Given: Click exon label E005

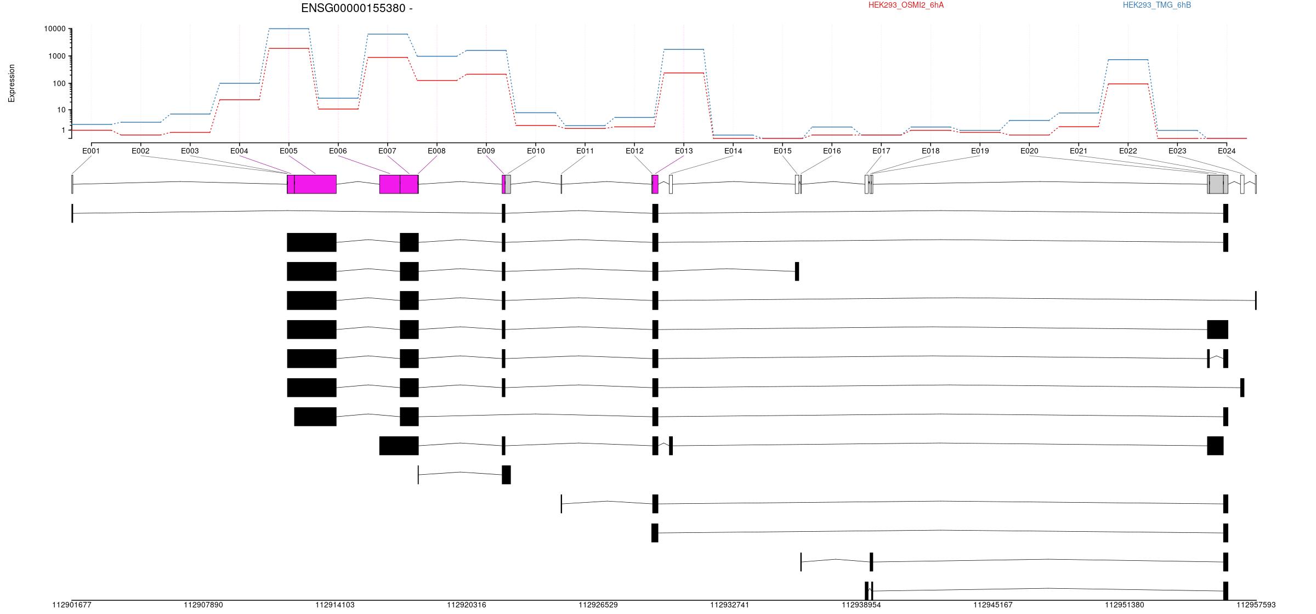Looking at the screenshot, I should [288, 151].
